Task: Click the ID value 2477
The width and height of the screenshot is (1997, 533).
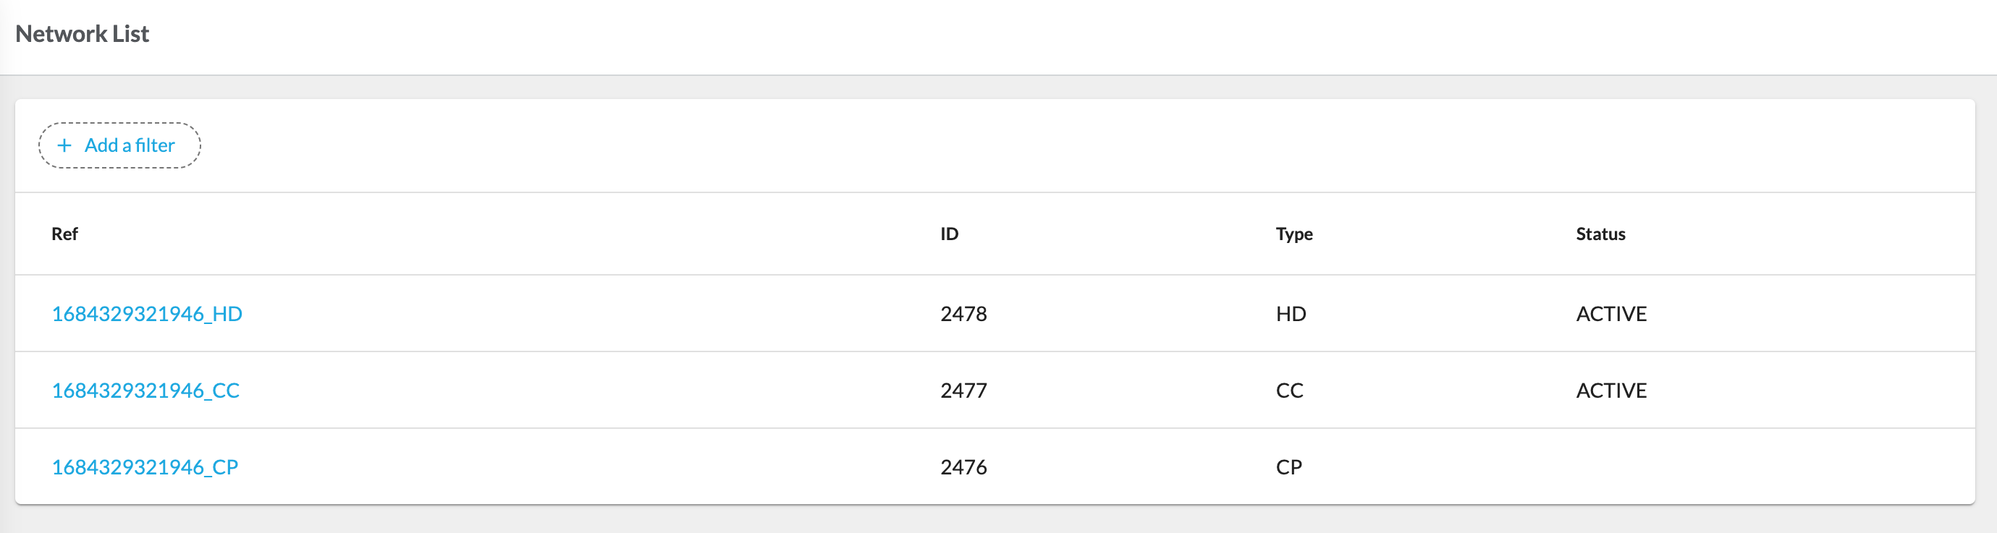Action: [x=963, y=390]
